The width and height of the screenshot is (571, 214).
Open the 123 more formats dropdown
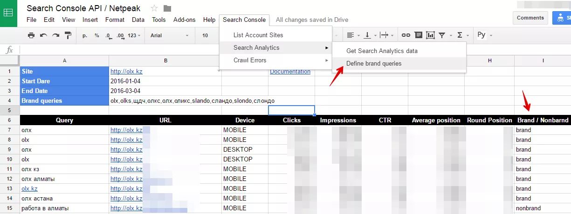[x=134, y=35]
